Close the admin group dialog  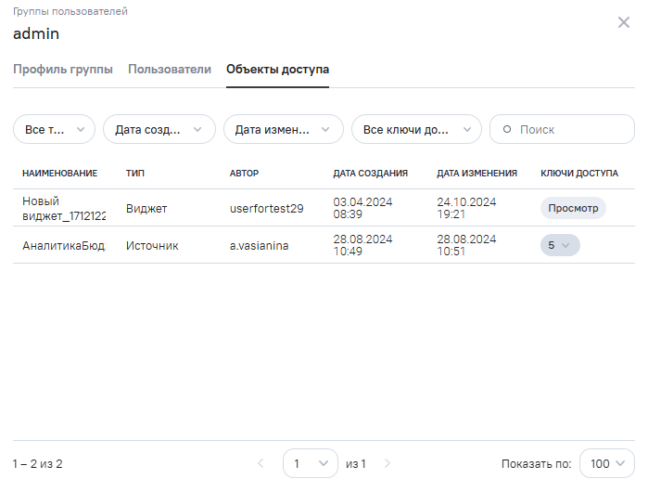pyautogui.click(x=623, y=22)
